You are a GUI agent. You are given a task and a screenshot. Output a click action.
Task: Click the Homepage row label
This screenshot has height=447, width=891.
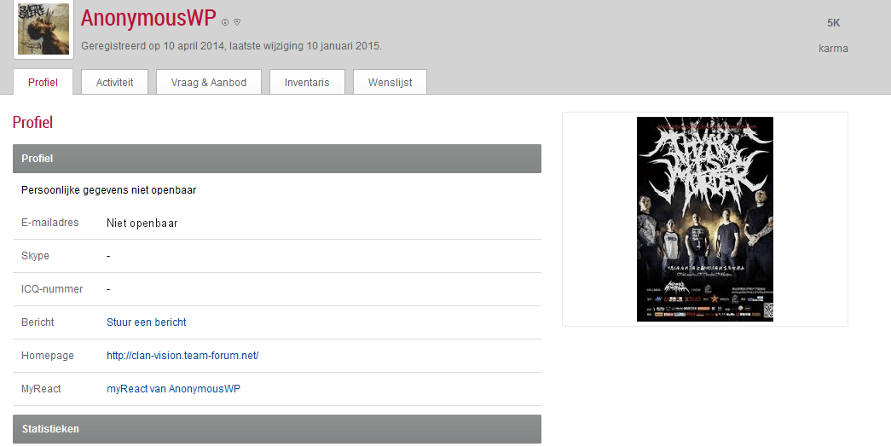coord(48,356)
